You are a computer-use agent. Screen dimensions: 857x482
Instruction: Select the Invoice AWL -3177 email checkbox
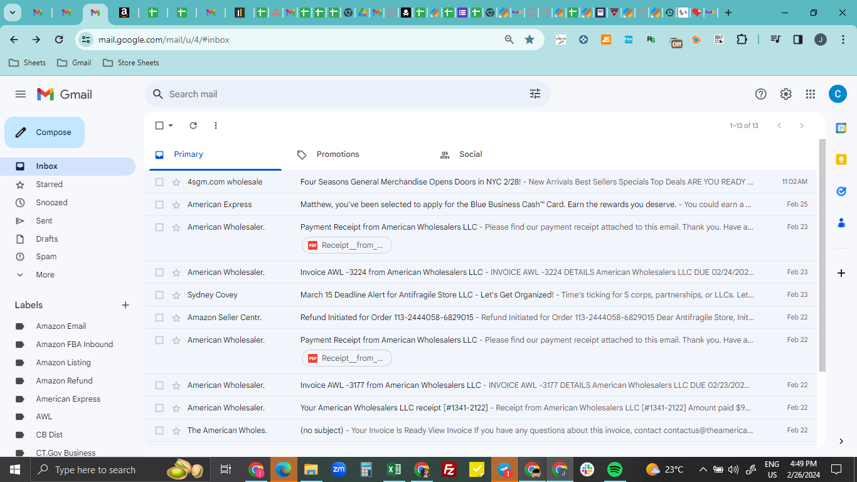[x=159, y=385]
